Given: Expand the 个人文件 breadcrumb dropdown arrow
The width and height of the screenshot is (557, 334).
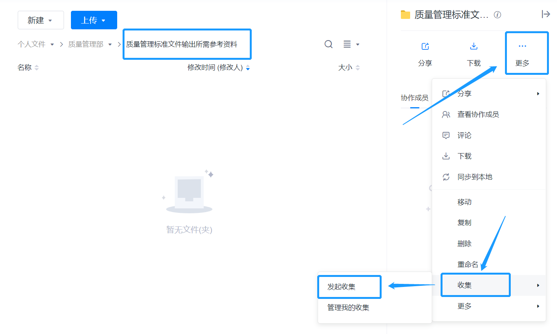Looking at the screenshot, I should tap(52, 44).
